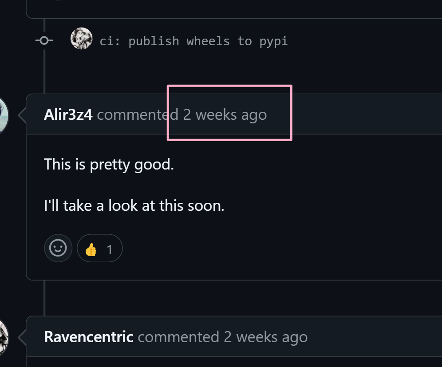
Task: Click Ravencentric's profile avatar
Action: click(4, 337)
